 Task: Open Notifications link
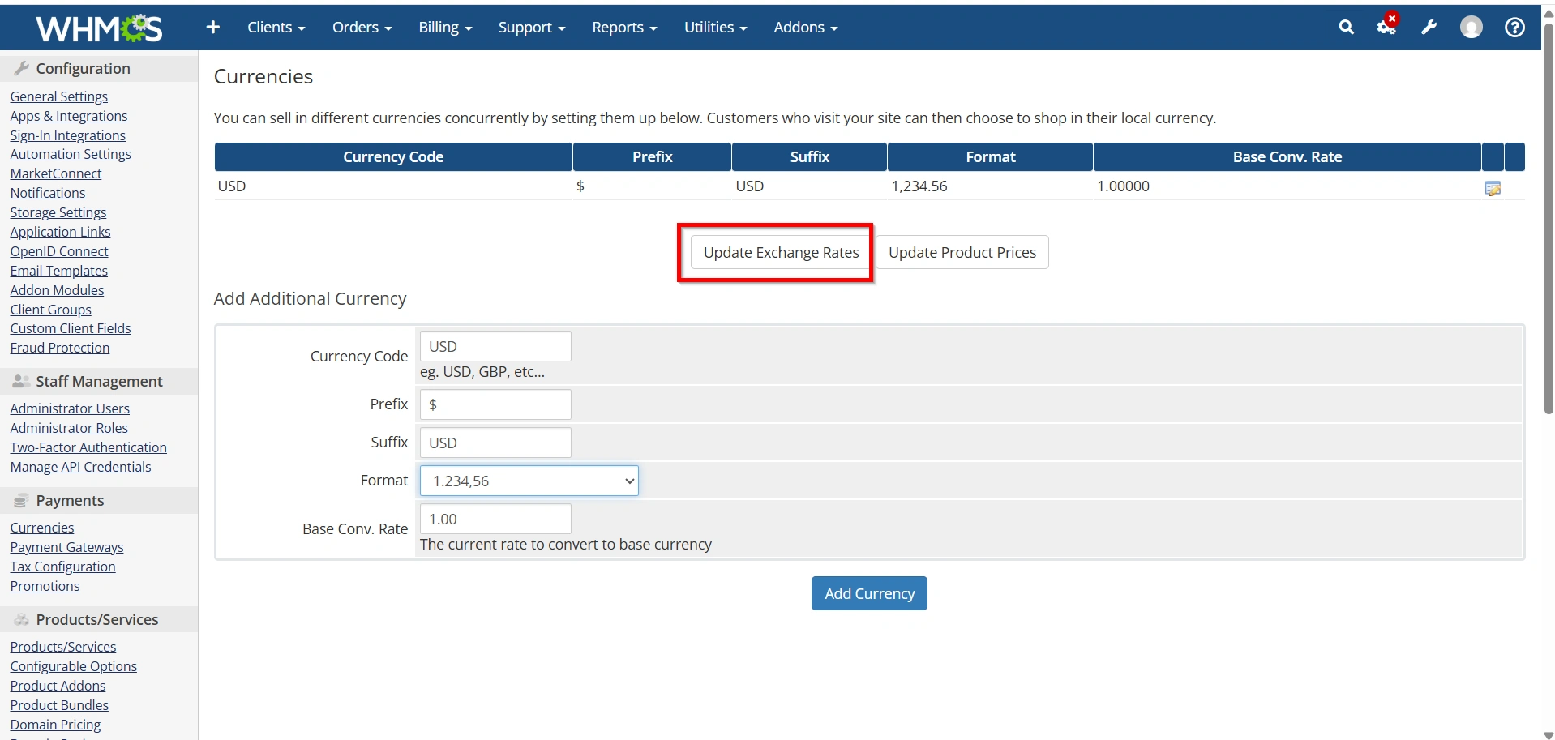pos(47,193)
